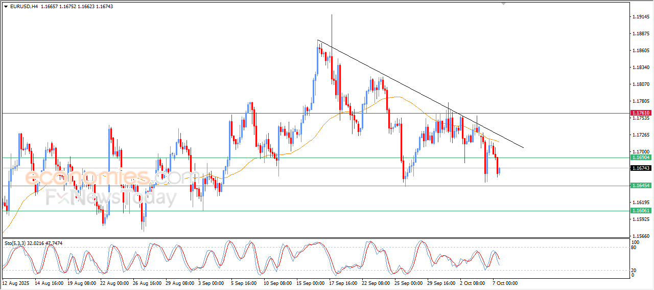This screenshot has height=290, width=654.
Task: Select the red 1.17610 price label
Action: point(641,113)
